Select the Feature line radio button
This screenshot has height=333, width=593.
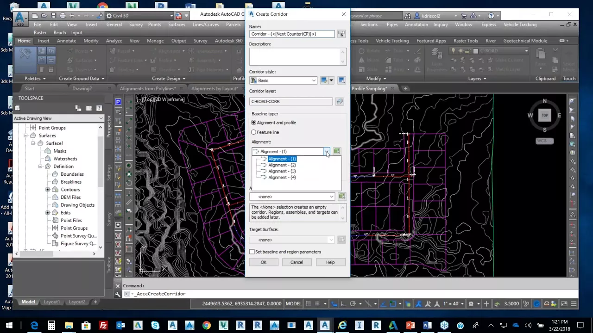(x=253, y=132)
